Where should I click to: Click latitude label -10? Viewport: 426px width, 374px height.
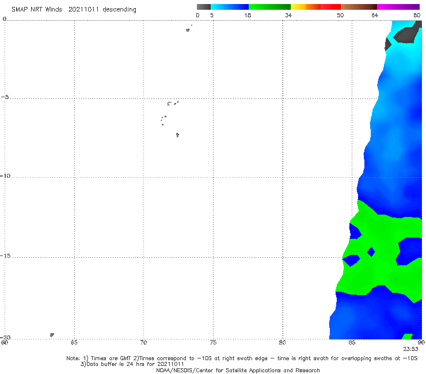tap(5, 175)
